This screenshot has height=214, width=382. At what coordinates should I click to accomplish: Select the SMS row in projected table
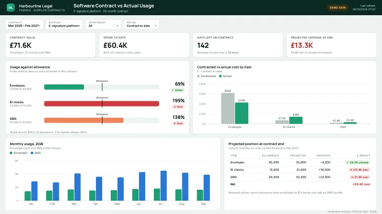click(x=300, y=177)
